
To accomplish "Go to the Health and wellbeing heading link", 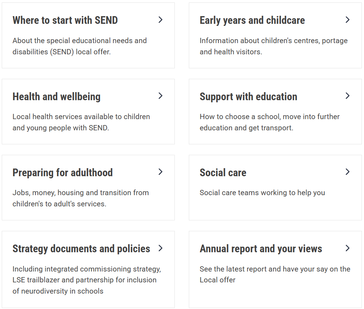I will pyautogui.click(x=57, y=97).
